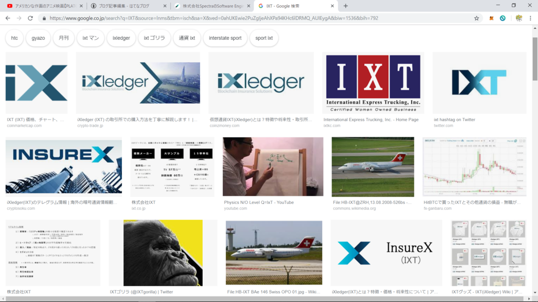Select the 月刊 filter chip
Screen dimensions: 538x302
(64, 38)
